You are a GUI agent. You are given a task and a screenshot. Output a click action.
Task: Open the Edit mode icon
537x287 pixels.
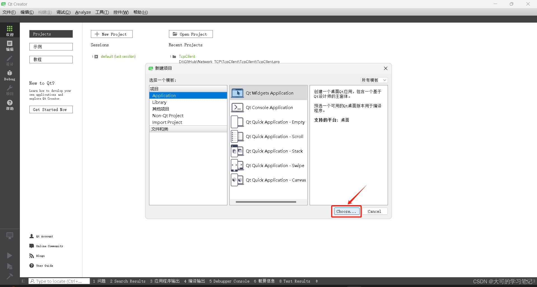[x=10, y=45]
